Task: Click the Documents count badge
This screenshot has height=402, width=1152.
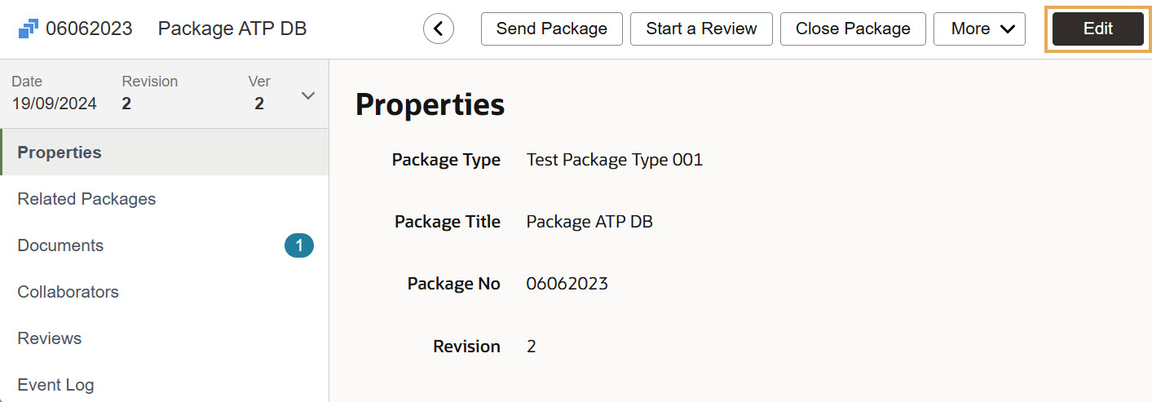Action: [299, 245]
